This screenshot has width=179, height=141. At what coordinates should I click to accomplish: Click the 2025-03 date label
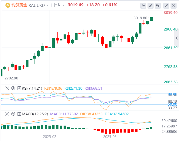(110, 137)
